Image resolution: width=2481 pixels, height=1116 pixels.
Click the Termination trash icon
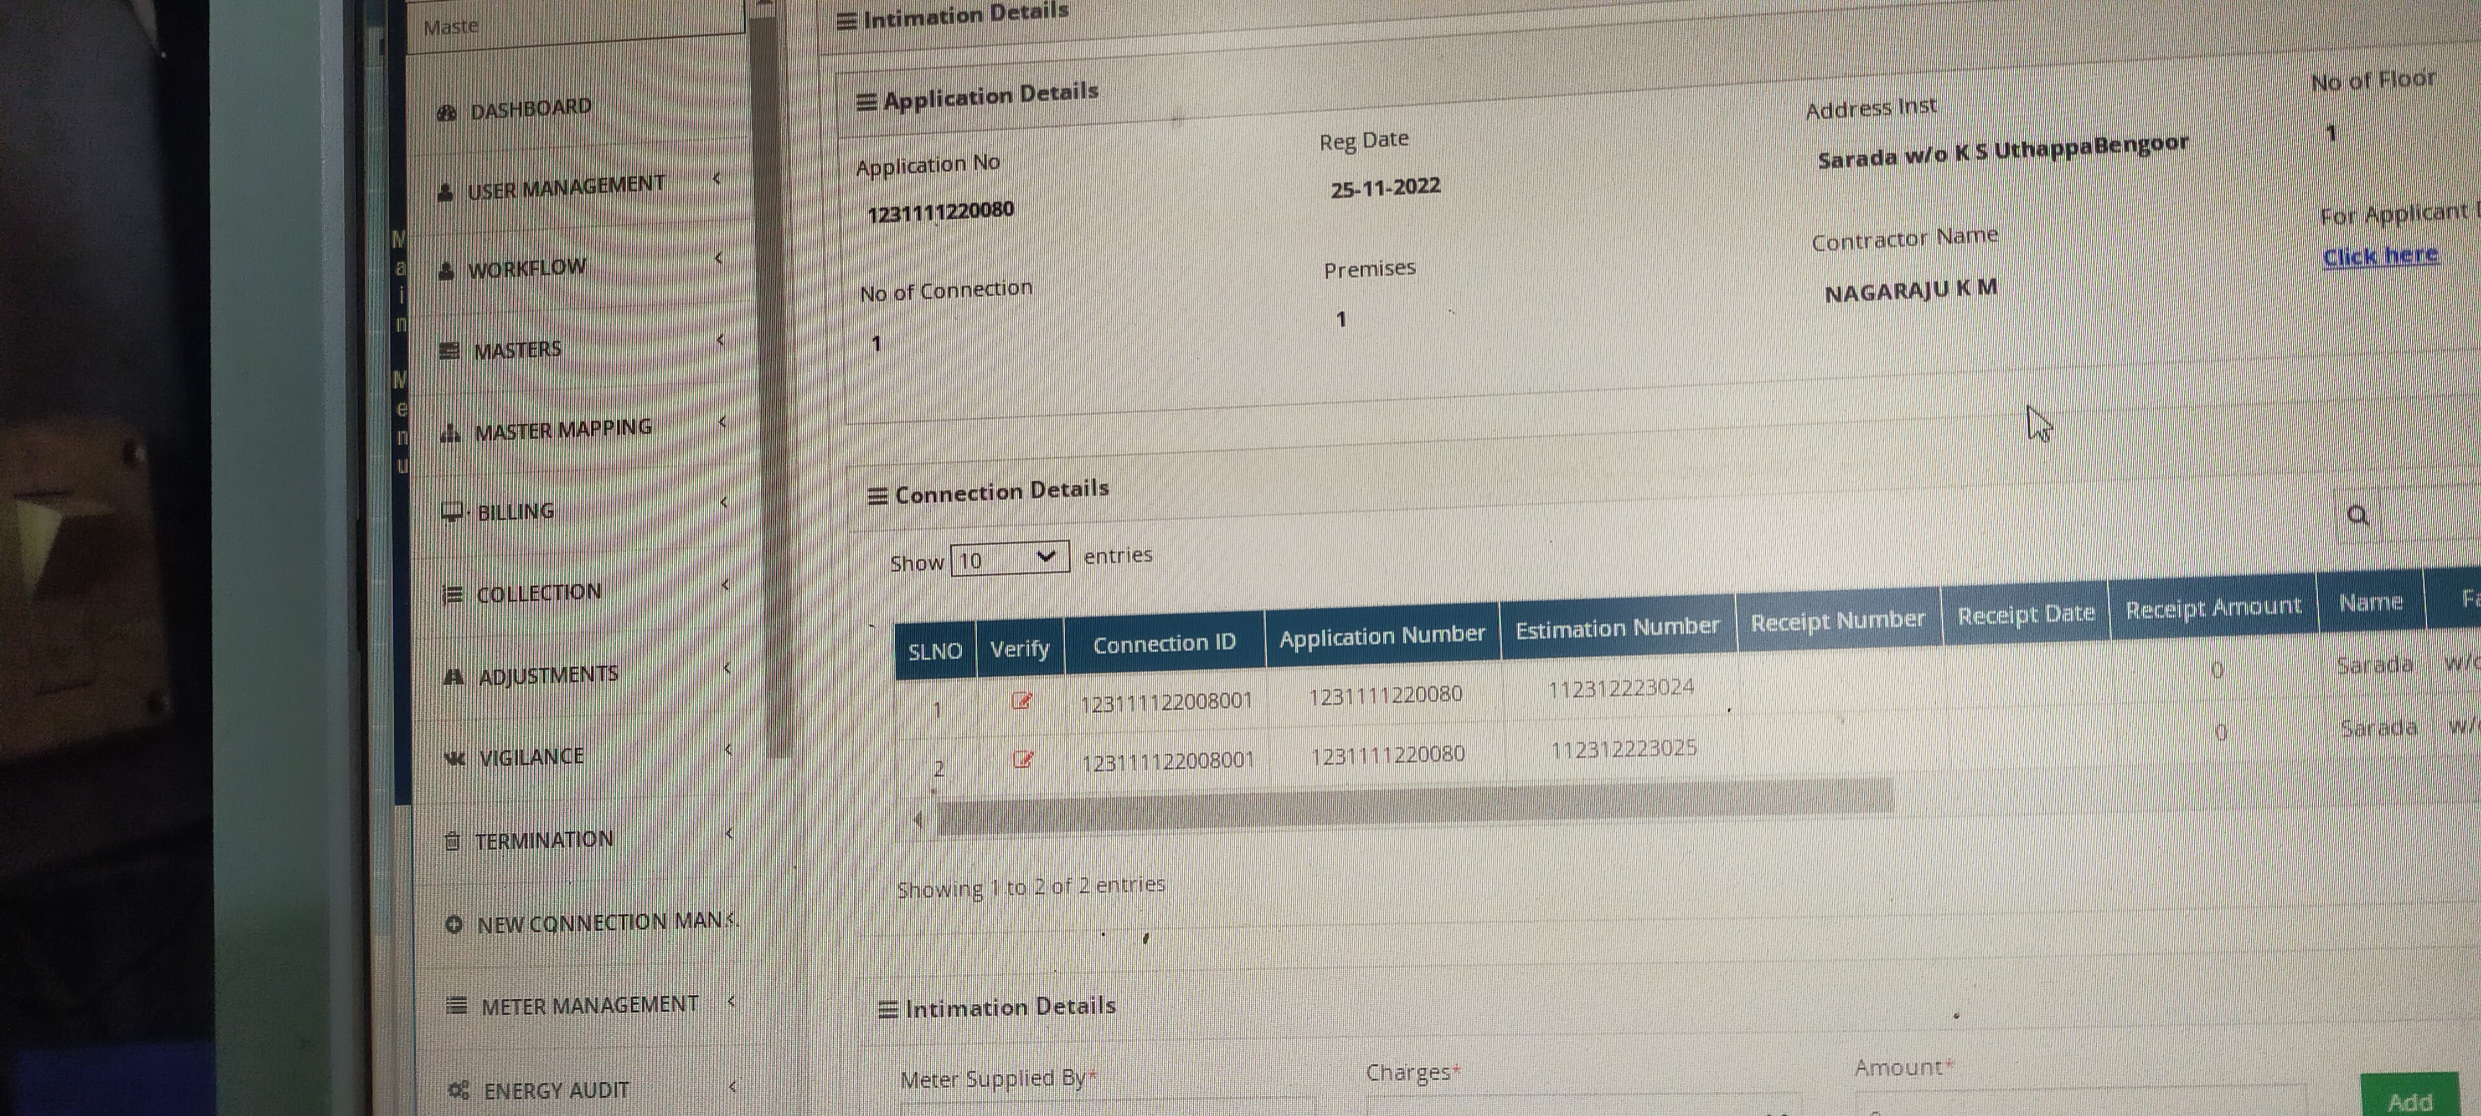(x=453, y=841)
